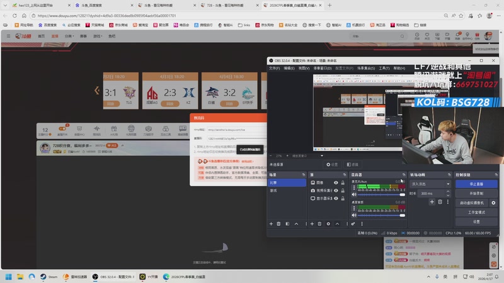Image resolution: width=504 pixels, height=283 pixels.
Task: Open Douyu follow heart icon in header
Action: pyautogui.click(x=427, y=36)
